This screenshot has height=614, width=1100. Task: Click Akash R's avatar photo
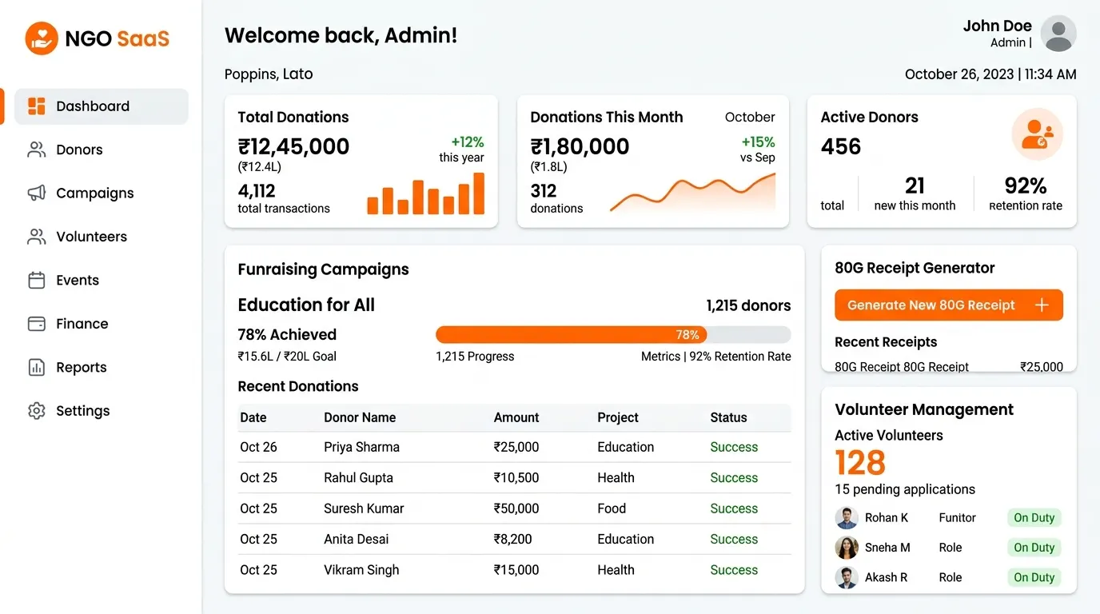(x=847, y=577)
